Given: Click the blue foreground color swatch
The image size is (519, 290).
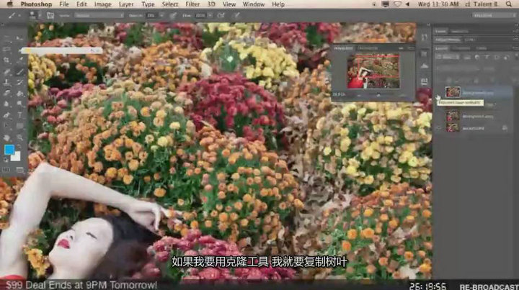Looking at the screenshot, I should [9, 150].
